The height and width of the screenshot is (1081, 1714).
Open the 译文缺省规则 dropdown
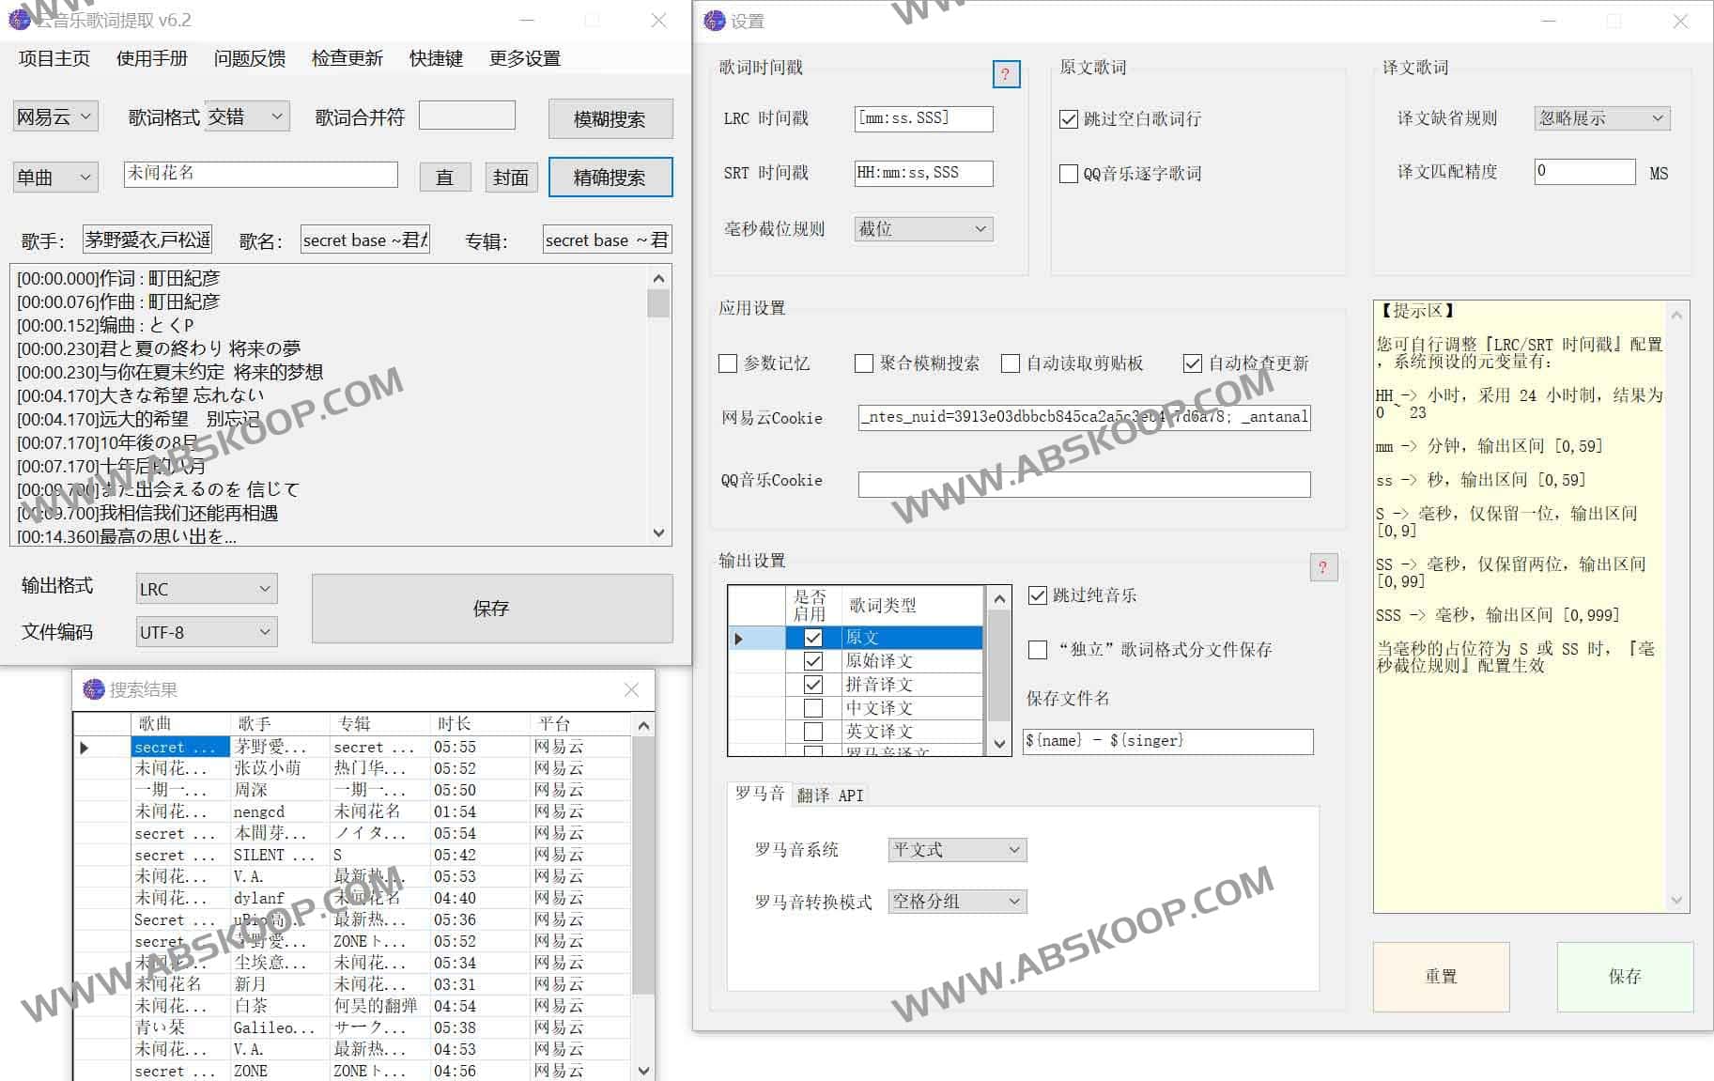pos(1601,118)
